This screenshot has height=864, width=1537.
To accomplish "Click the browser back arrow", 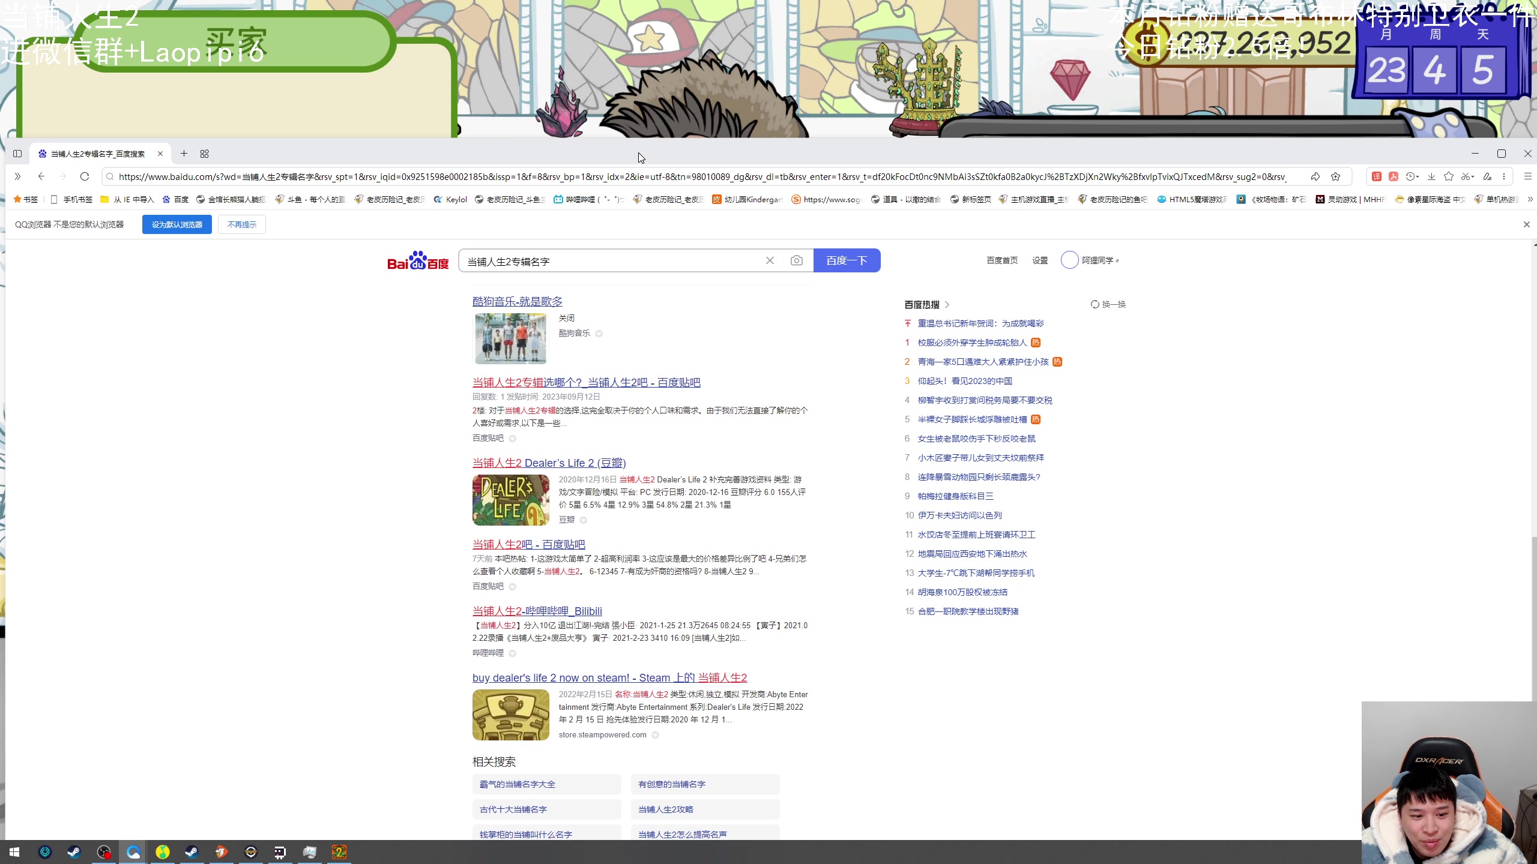I will pyautogui.click(x=41, y=176).
